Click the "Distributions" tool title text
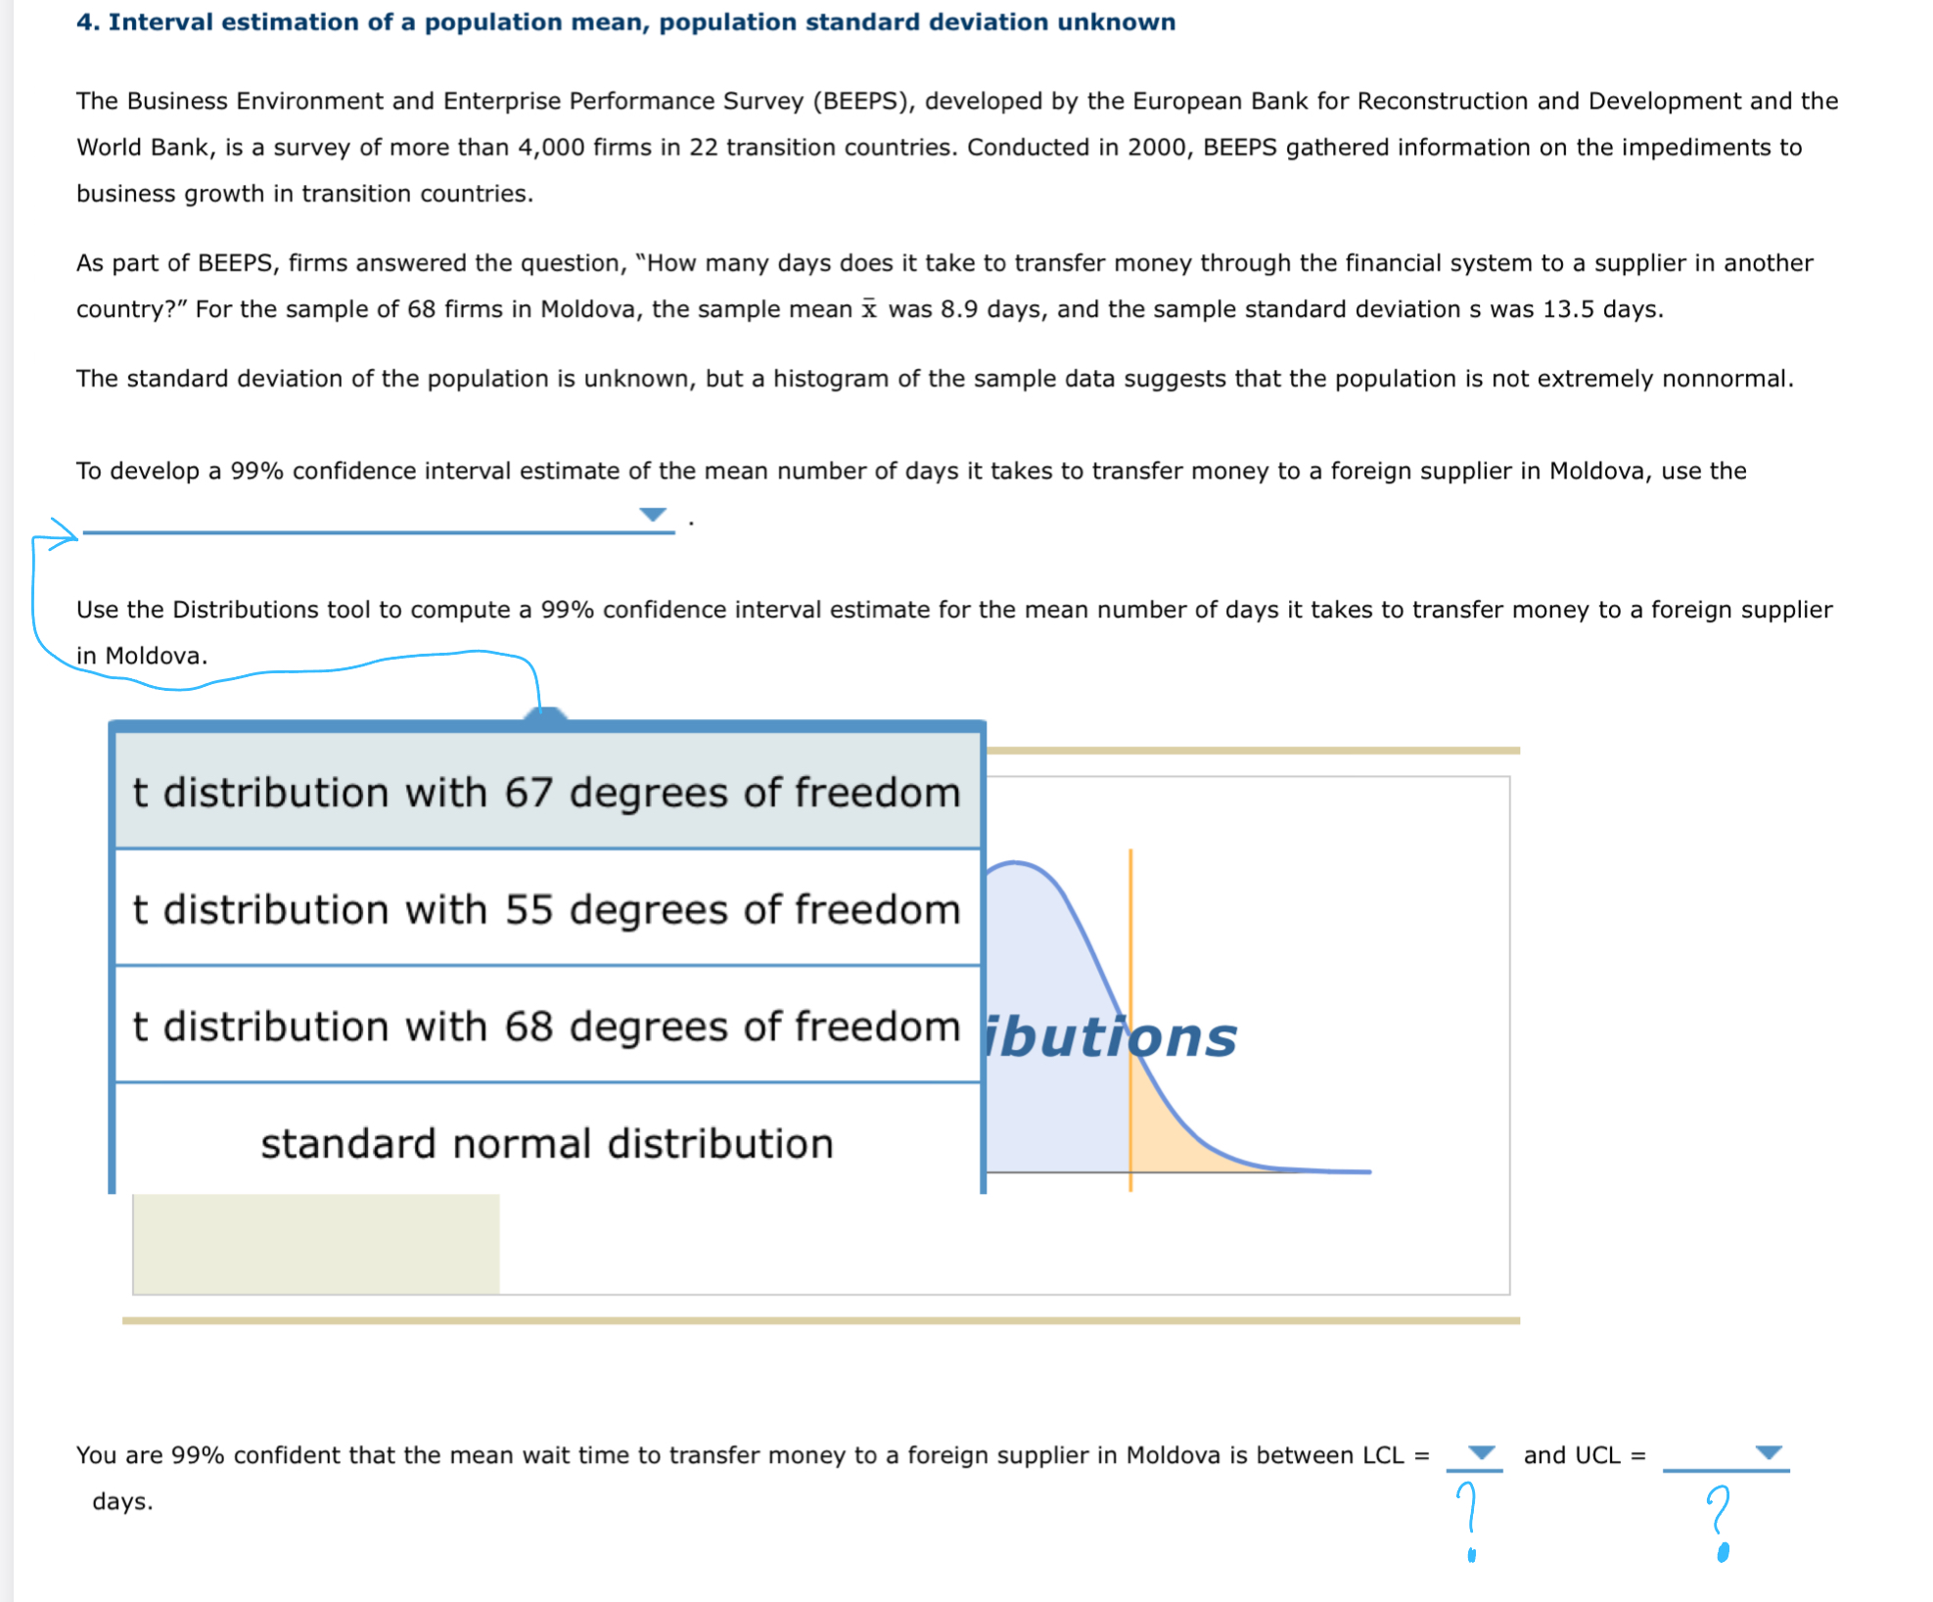The image size is (1933, 1602). pos(1106,1036)
